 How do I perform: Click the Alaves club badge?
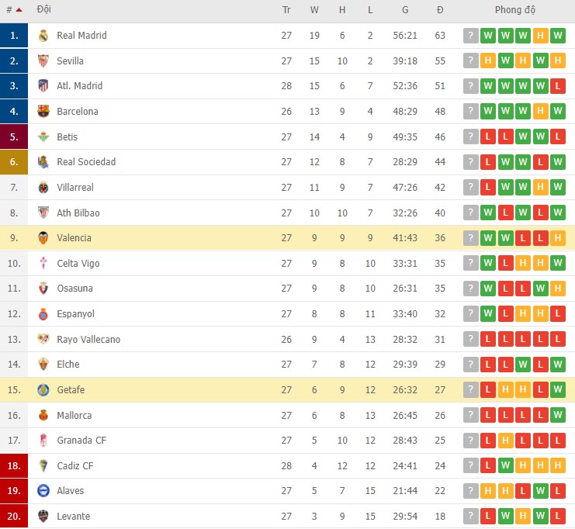click(43, 491)
